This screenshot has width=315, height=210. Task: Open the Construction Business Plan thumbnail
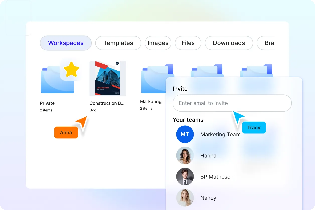108,78
